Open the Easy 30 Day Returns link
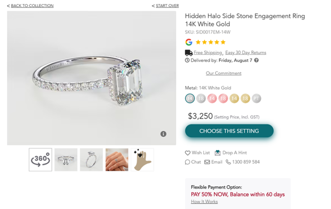The height and width of the screenshot is (209, 331). tap(246, 53)
